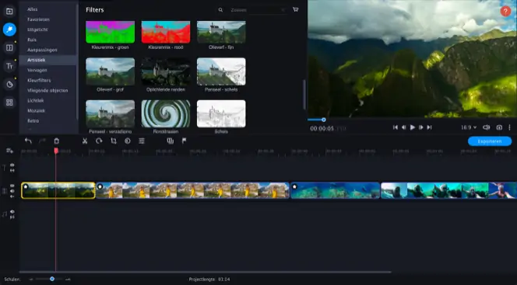Zoom out timeline with minus icon

[x=31, y=280]
